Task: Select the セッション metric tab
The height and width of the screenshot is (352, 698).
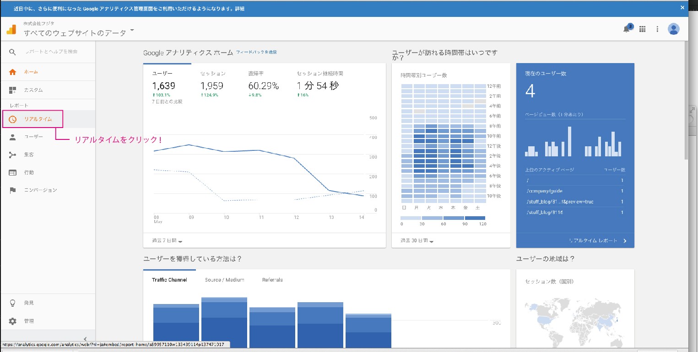Action: coord(213,84)
